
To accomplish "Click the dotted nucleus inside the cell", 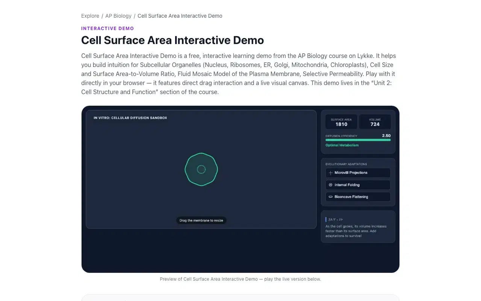I will click(201, 169).
